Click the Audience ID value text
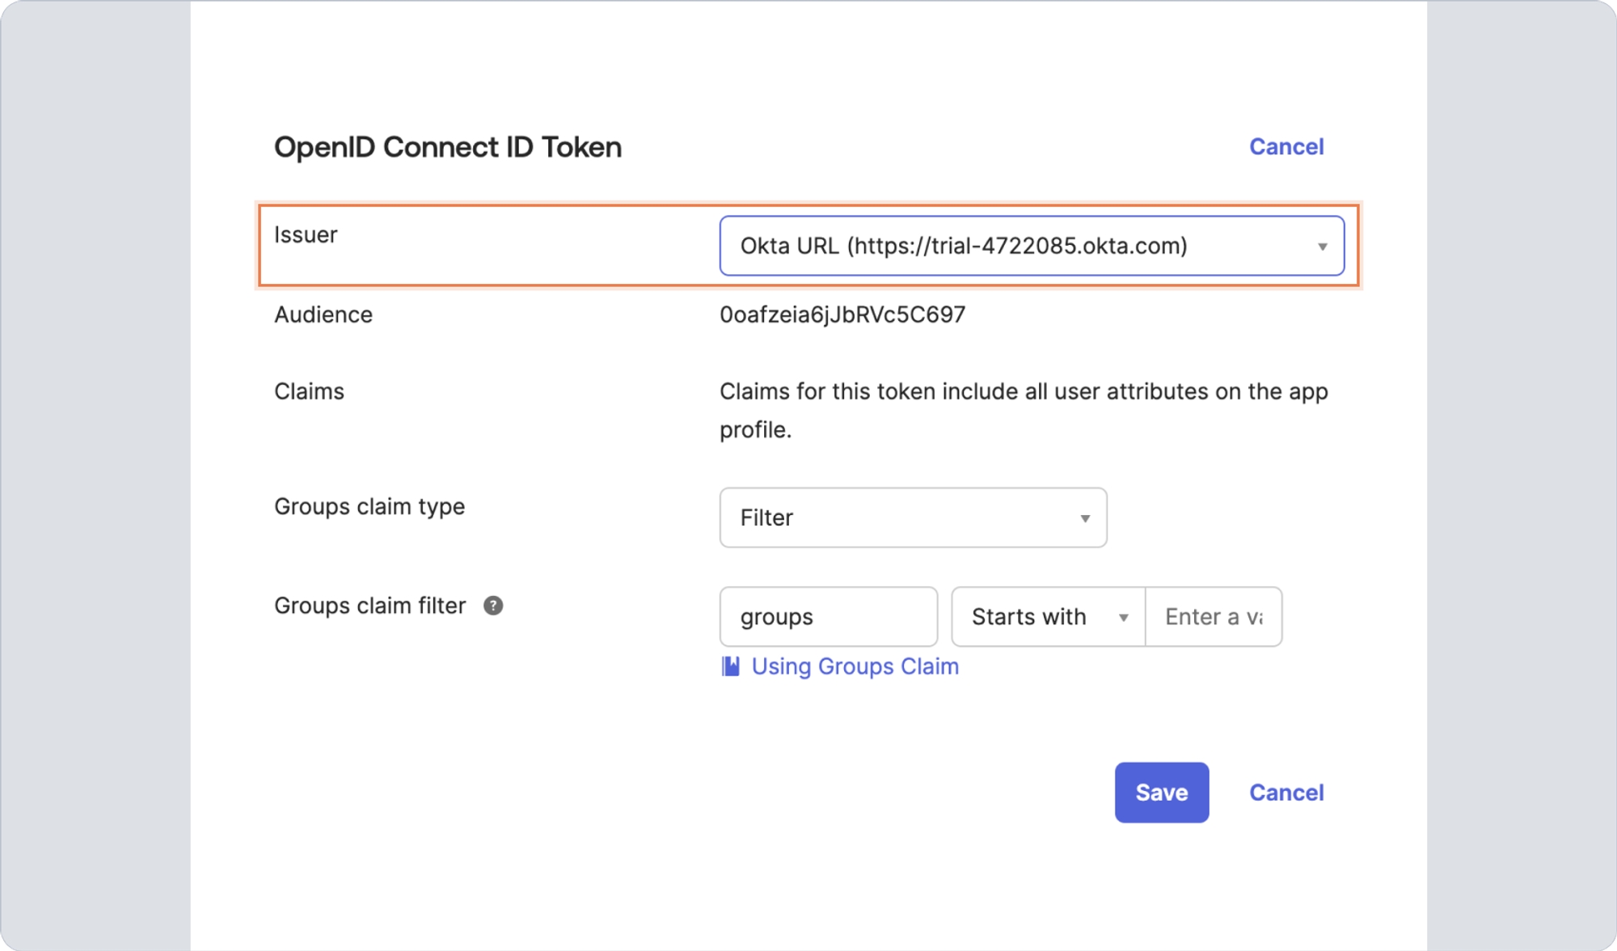Image resolution: width=1617 pixels, height=951 pixels. coord(842,315)
